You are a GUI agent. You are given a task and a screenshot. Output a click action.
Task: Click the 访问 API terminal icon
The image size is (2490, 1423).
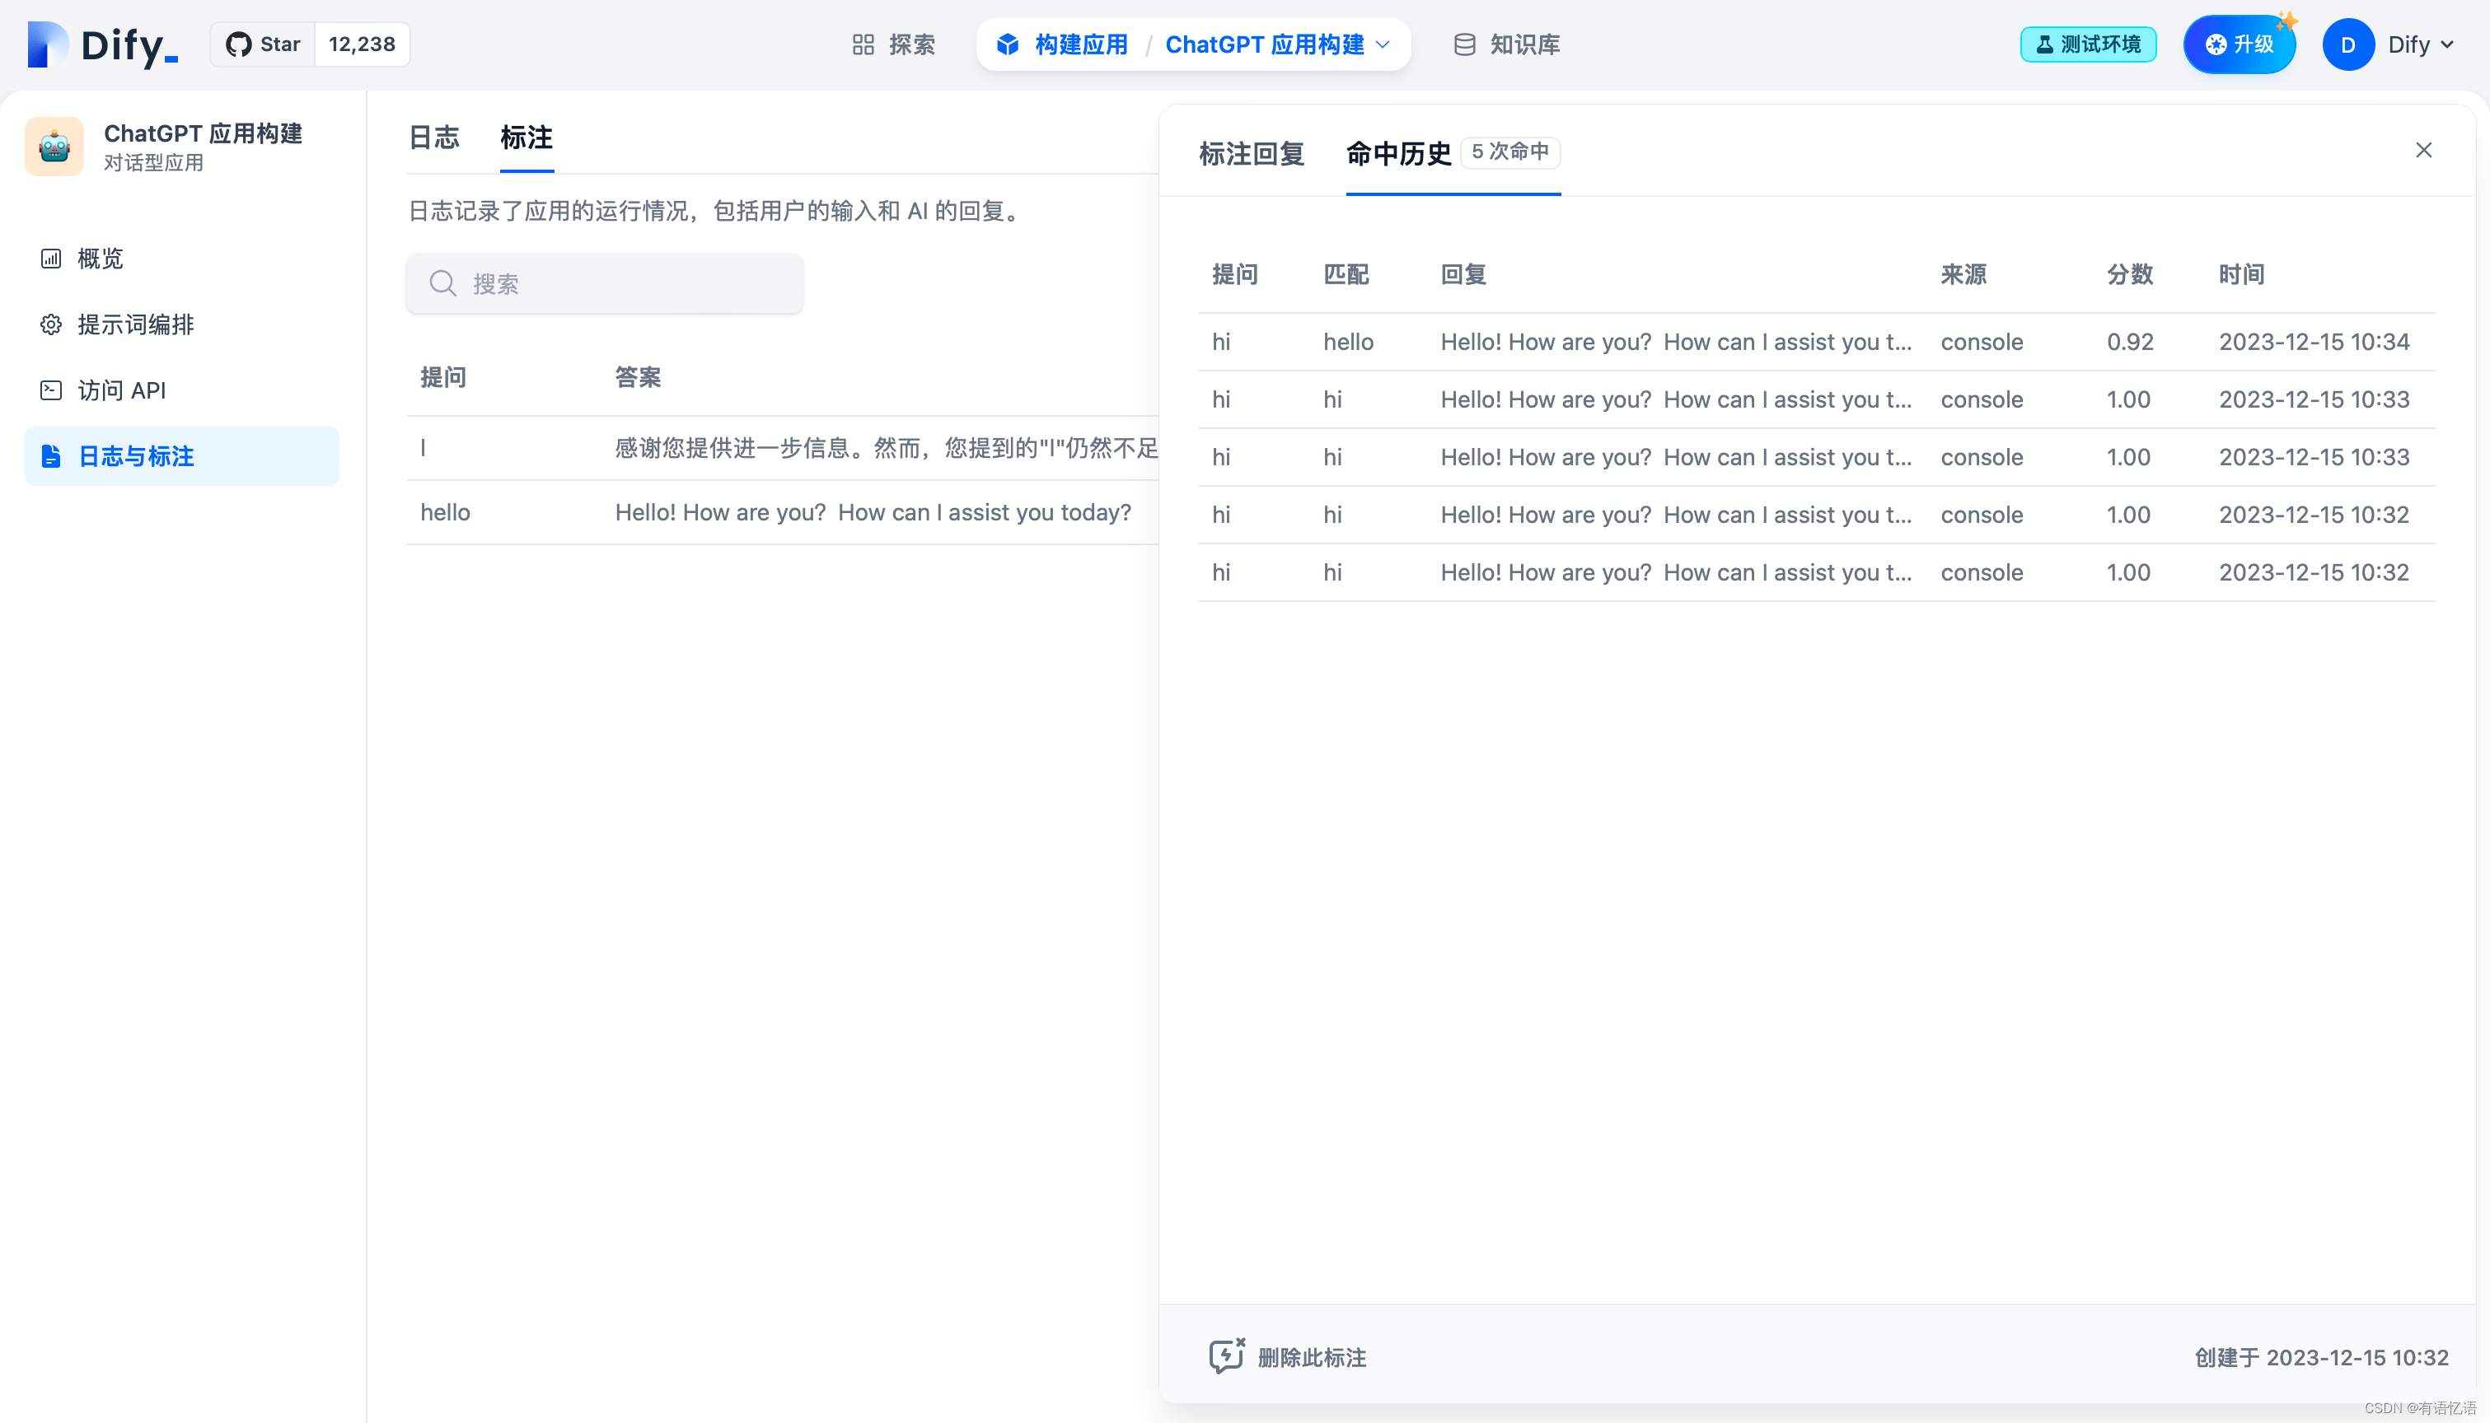[51, 390]
